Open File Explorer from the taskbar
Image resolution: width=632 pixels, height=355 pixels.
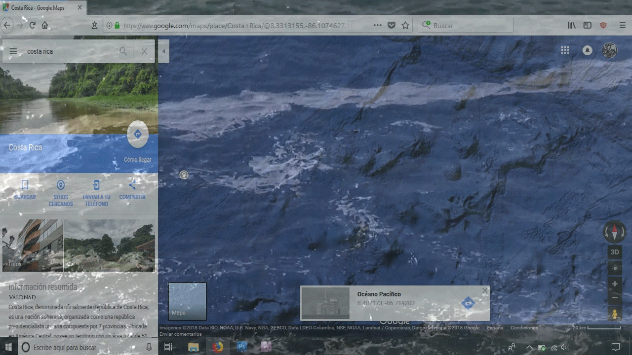coord(193,347)
